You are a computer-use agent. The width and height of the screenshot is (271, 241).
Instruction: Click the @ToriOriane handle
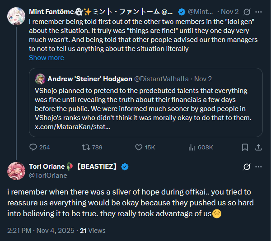48,176
